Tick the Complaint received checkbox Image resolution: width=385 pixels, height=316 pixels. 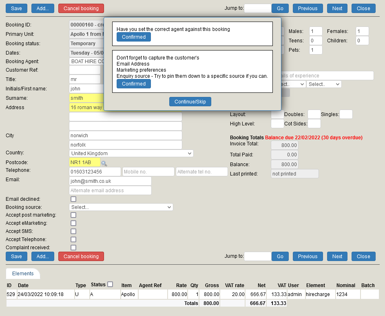tap(73, 247)
